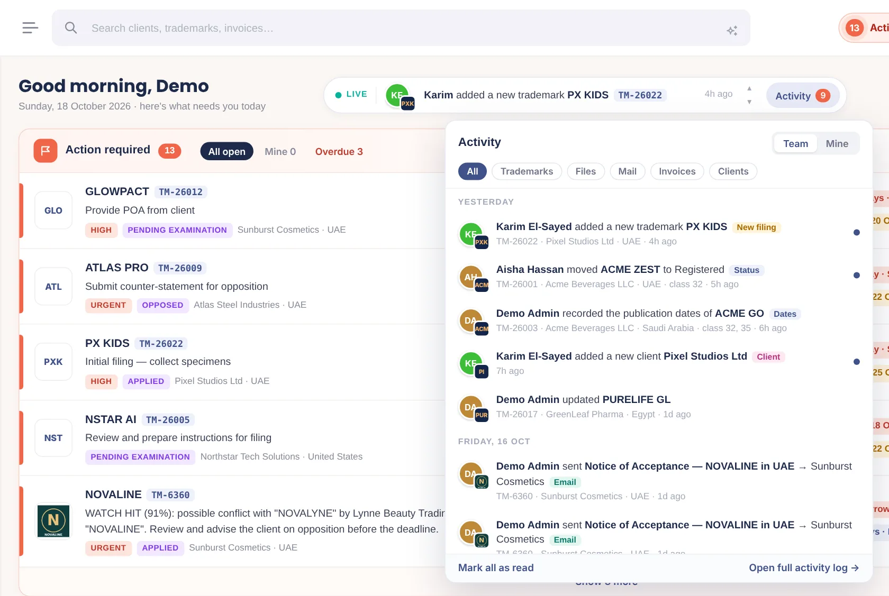Open the GLO trademark logo tile
Viewport: 889px width, 596px height.
pyautogui.click(x=53, y=210)
